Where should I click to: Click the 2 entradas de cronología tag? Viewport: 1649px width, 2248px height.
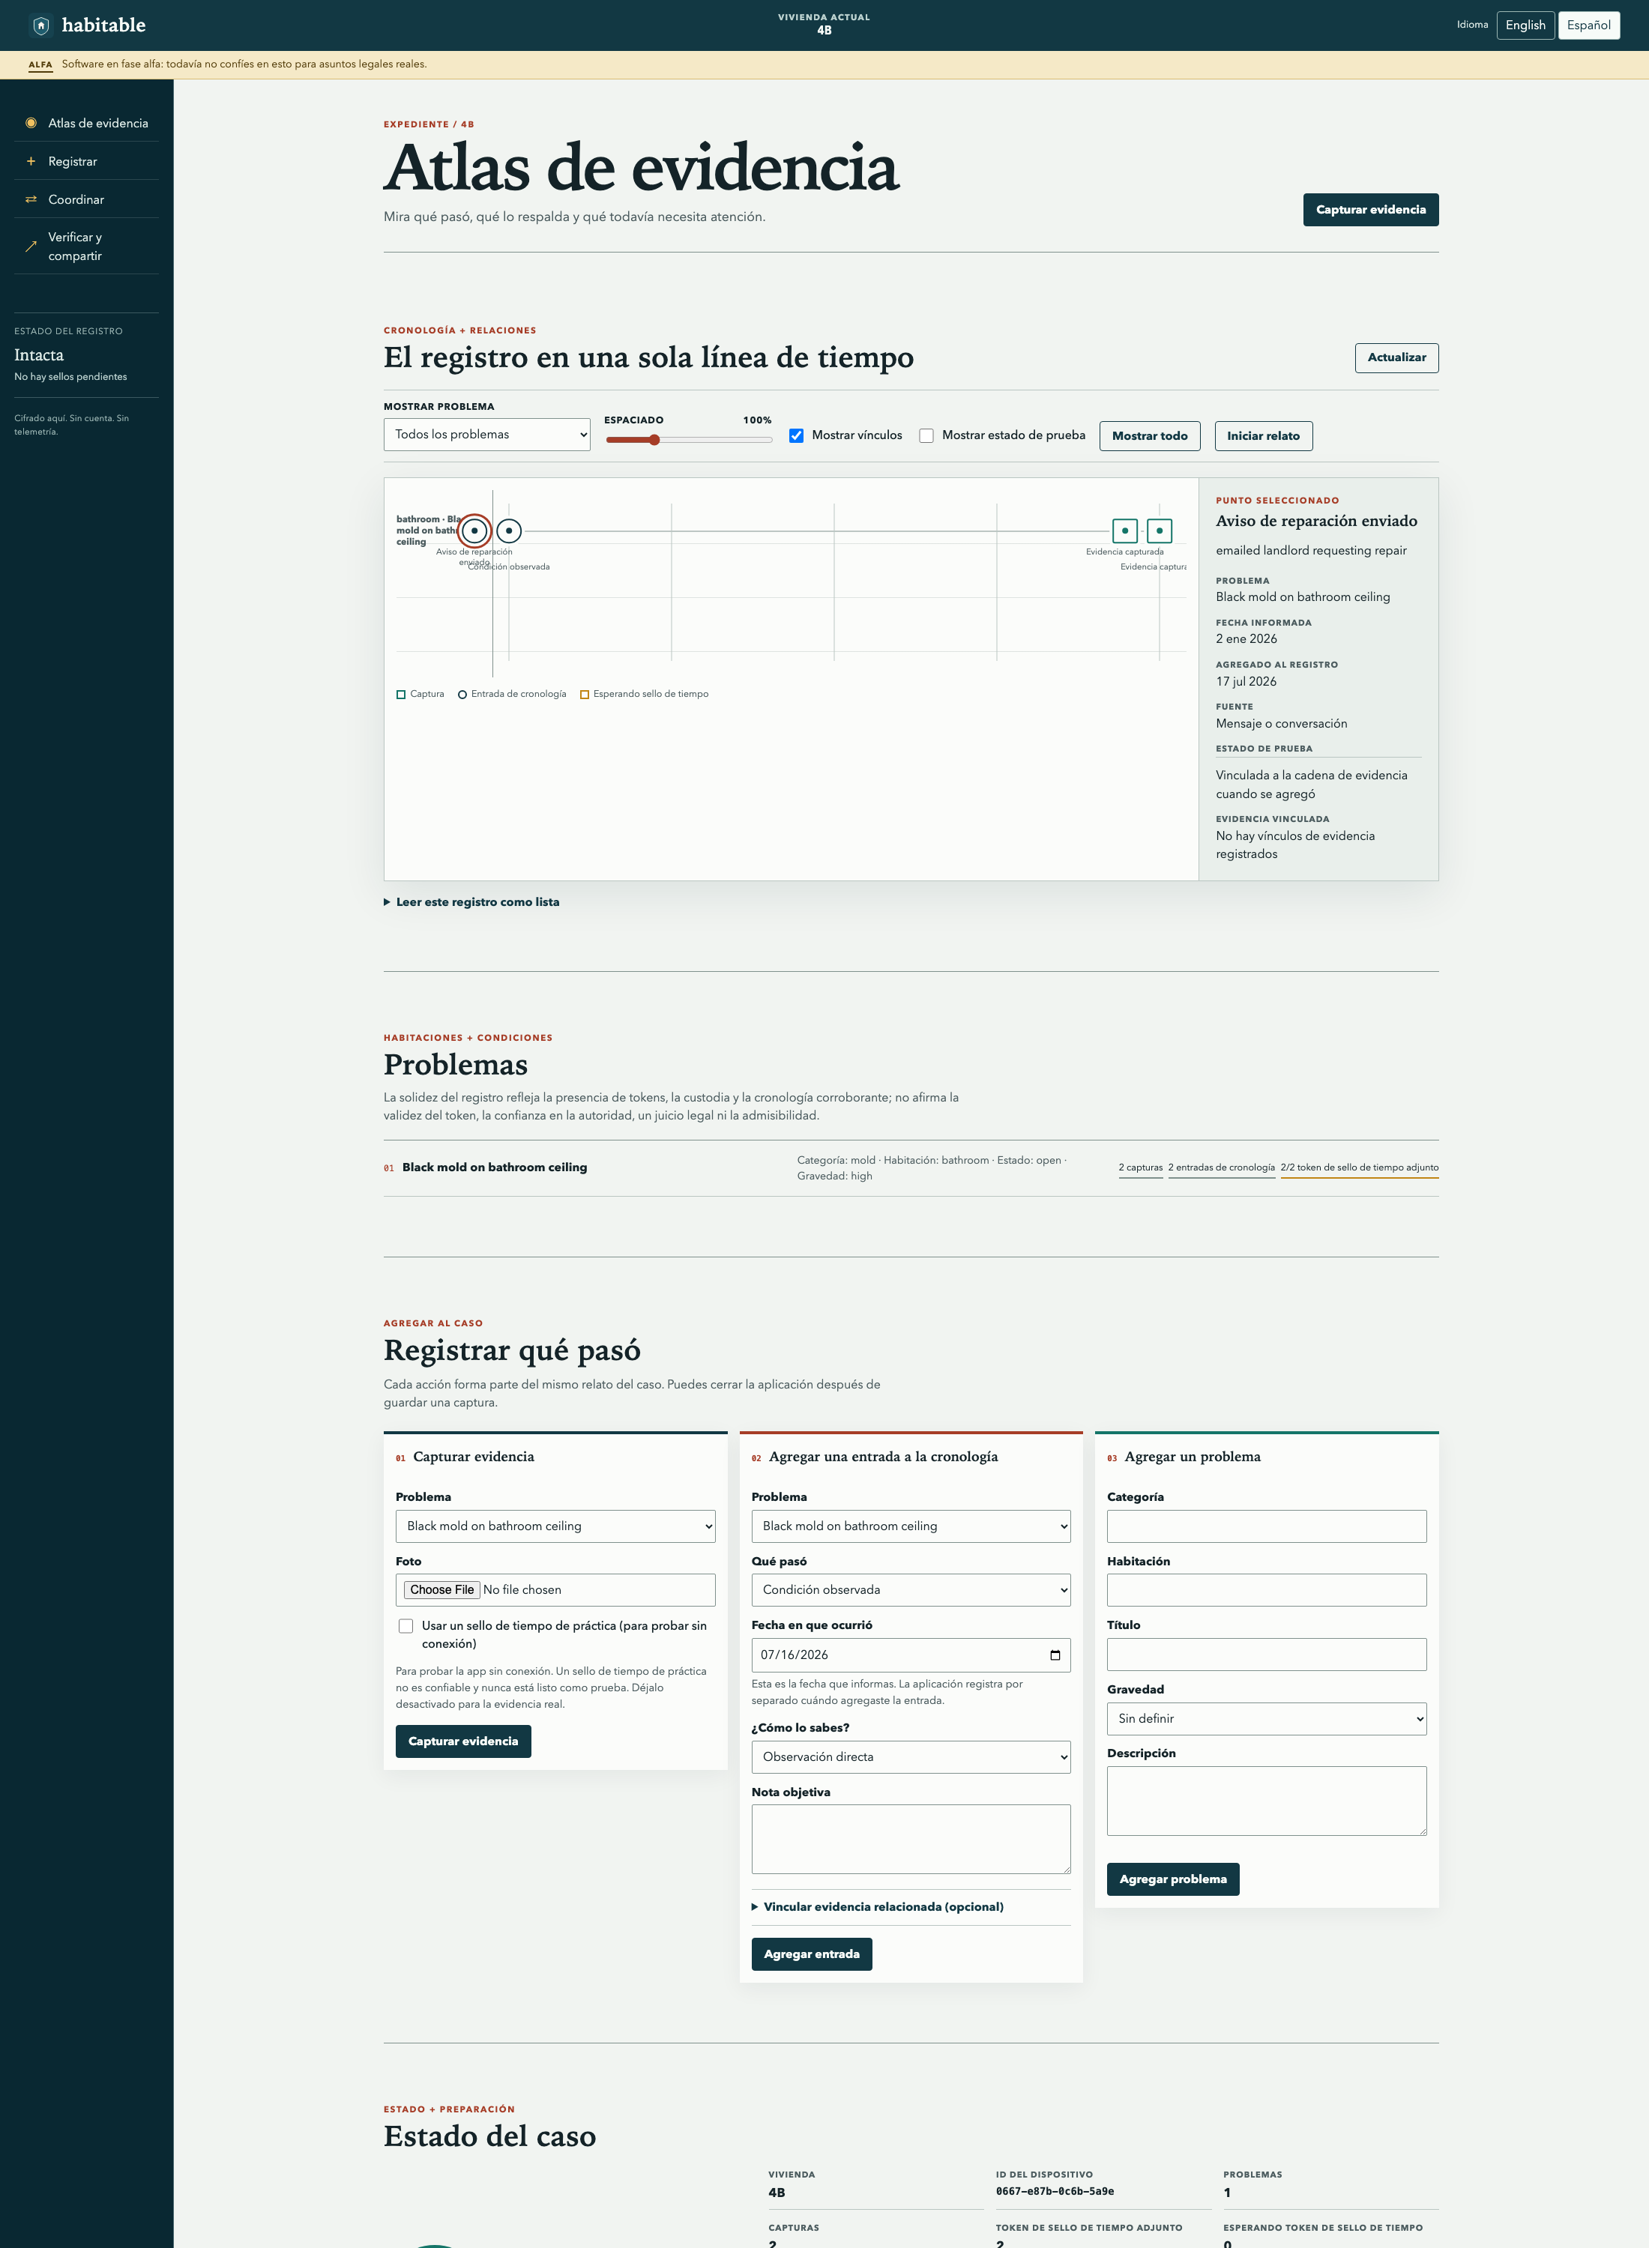coord(1222,1167)
